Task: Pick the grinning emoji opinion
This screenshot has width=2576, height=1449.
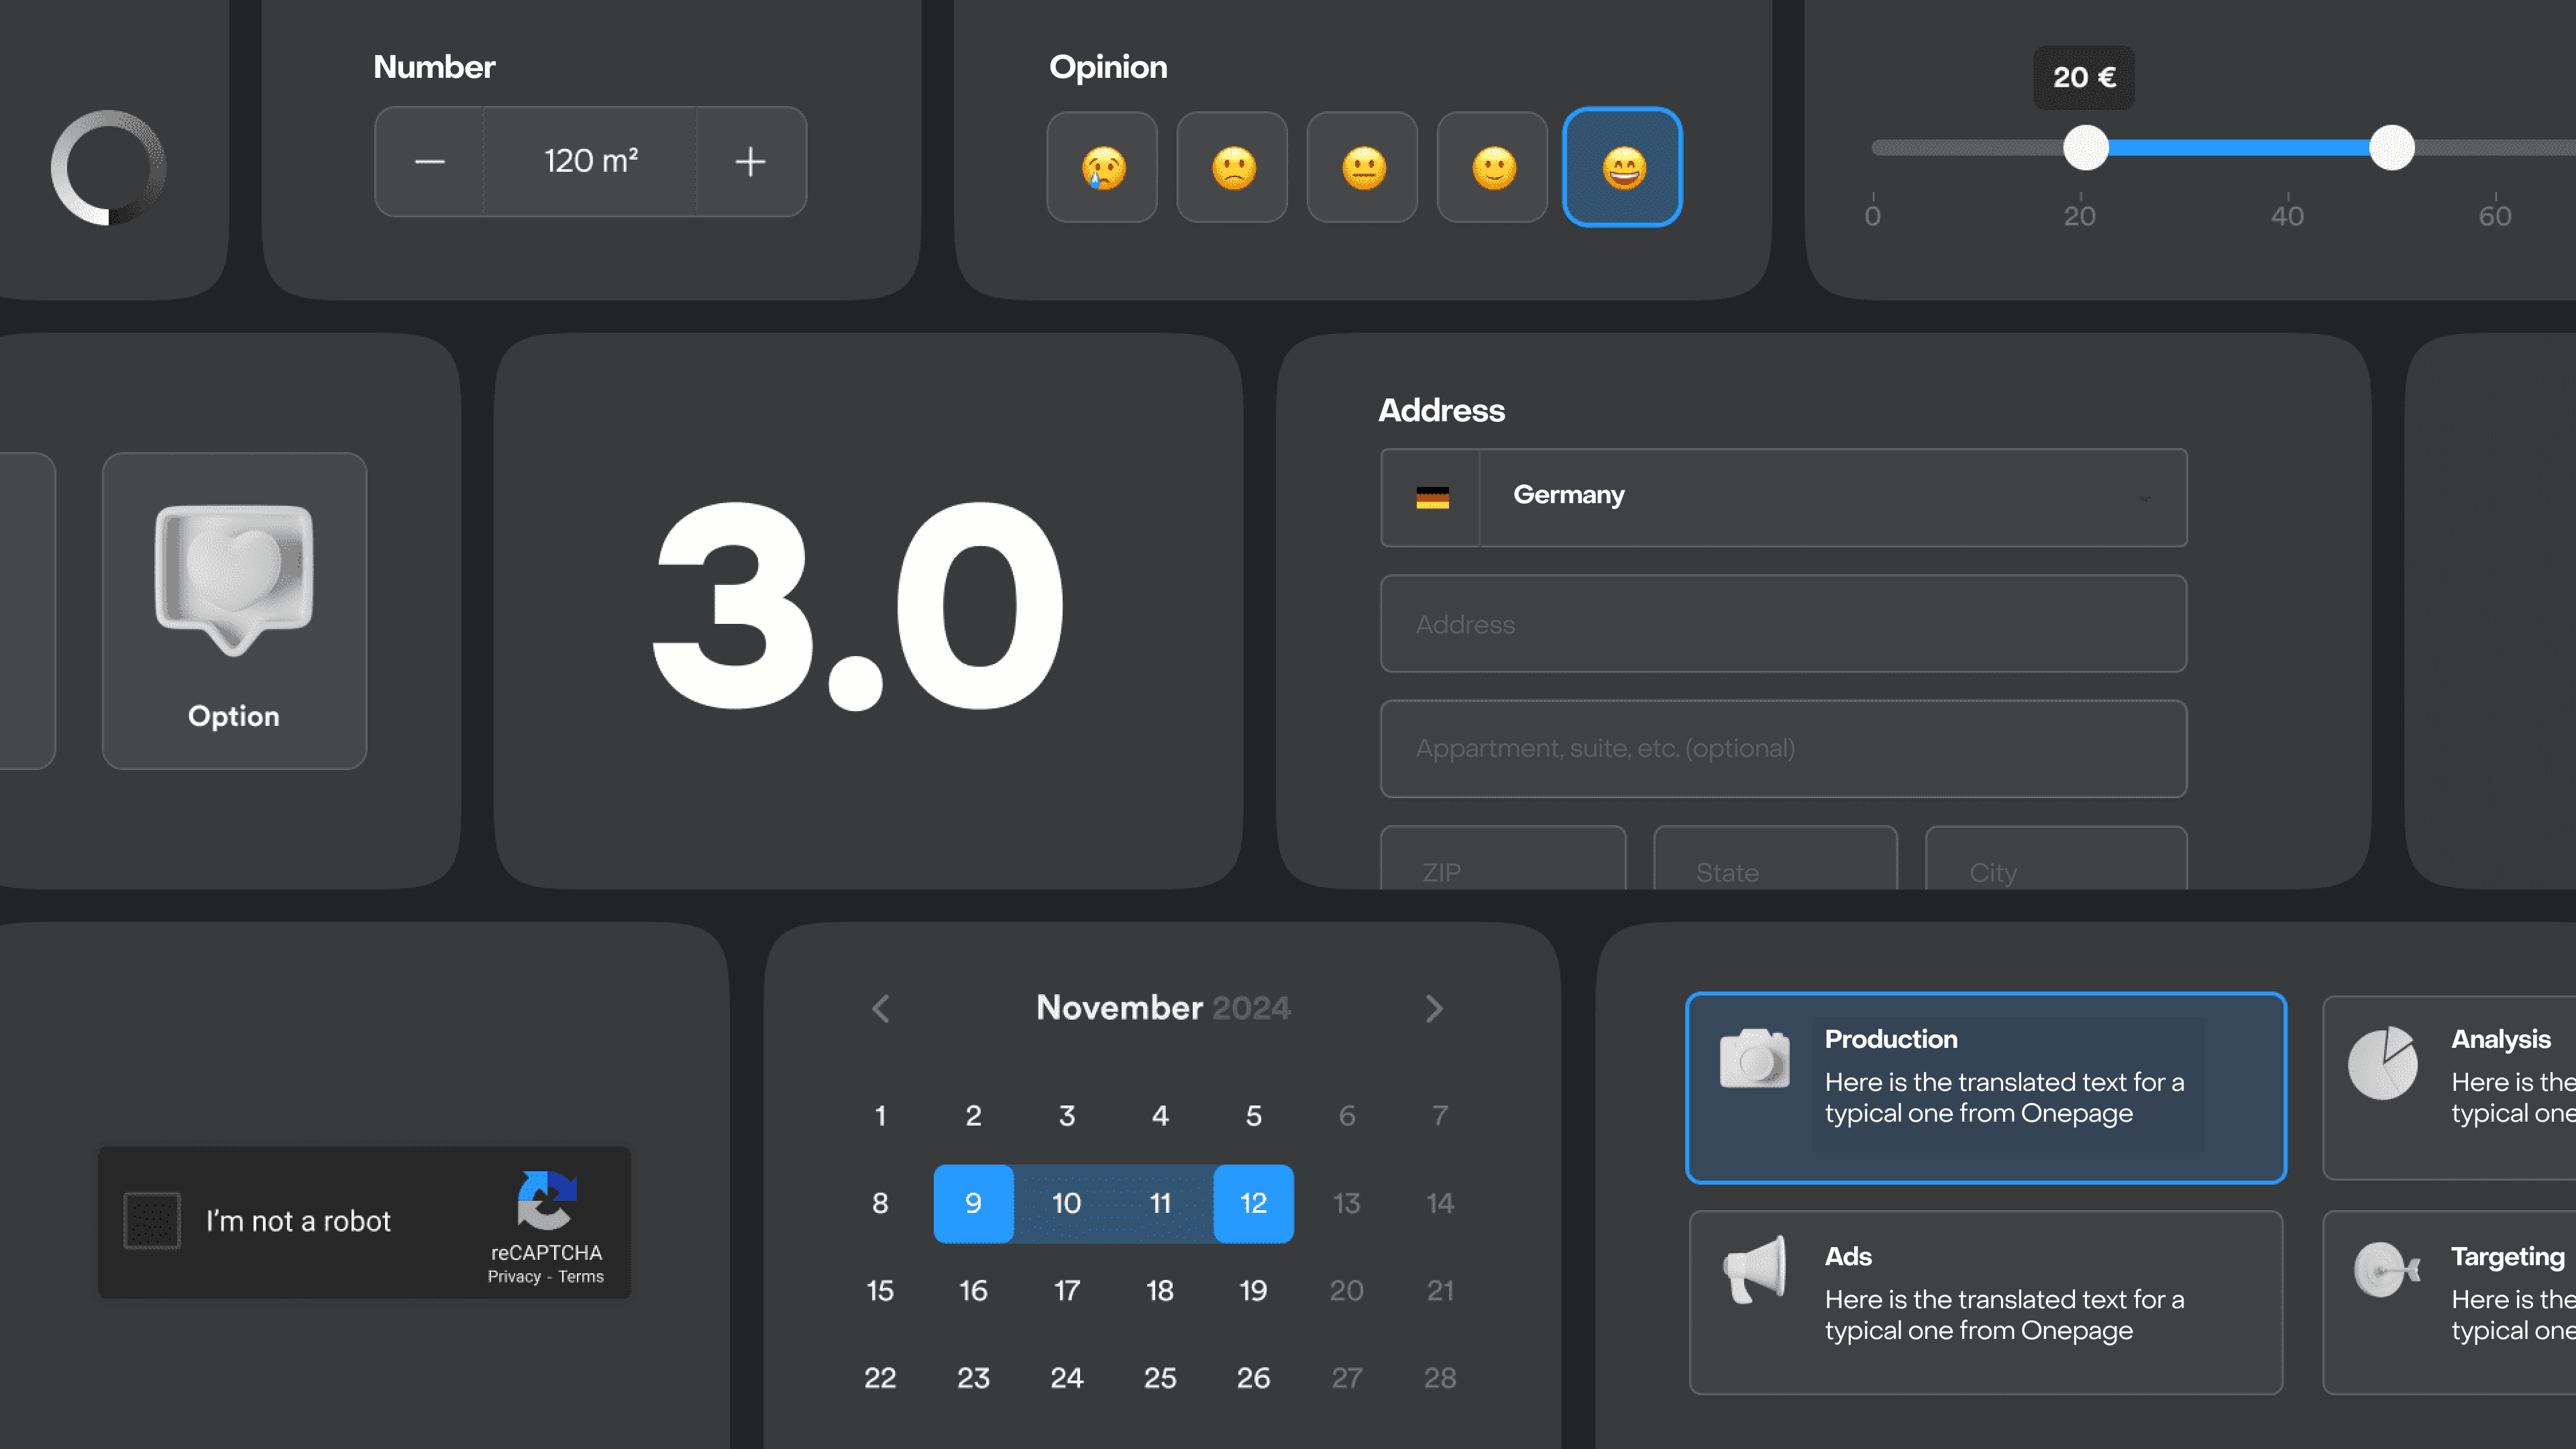Action: point(1622,167)
